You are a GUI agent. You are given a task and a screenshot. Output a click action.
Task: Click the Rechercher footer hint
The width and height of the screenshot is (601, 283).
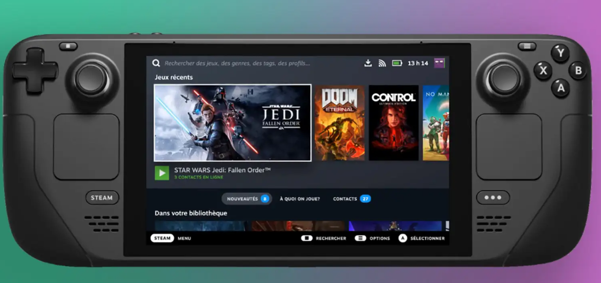coord(324,238)
